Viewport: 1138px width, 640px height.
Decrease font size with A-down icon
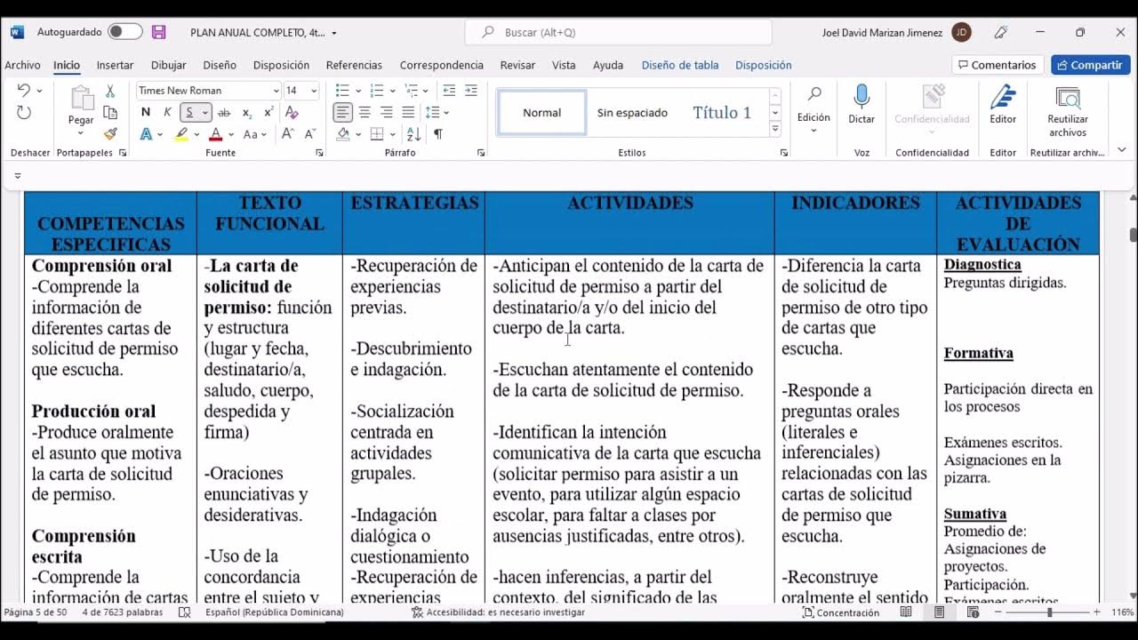pyautogui.click(x=309, y=134)
